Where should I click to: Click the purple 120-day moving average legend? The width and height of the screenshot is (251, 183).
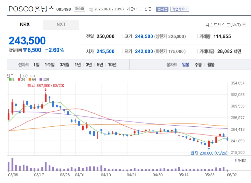coord(44,79)
